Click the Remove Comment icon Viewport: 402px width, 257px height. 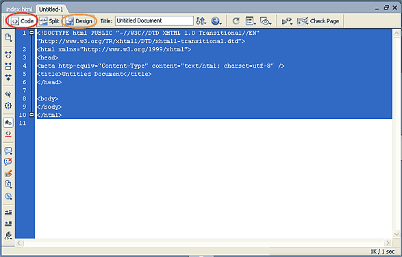(8, 162)
